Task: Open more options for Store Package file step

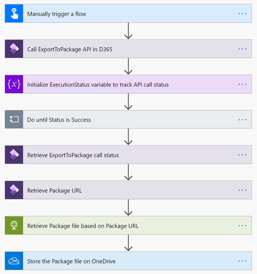Action: (242, 261)
